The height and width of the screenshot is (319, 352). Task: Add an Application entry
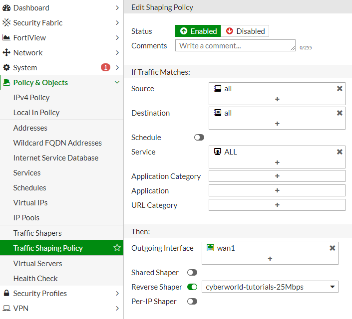coord(277,190)
